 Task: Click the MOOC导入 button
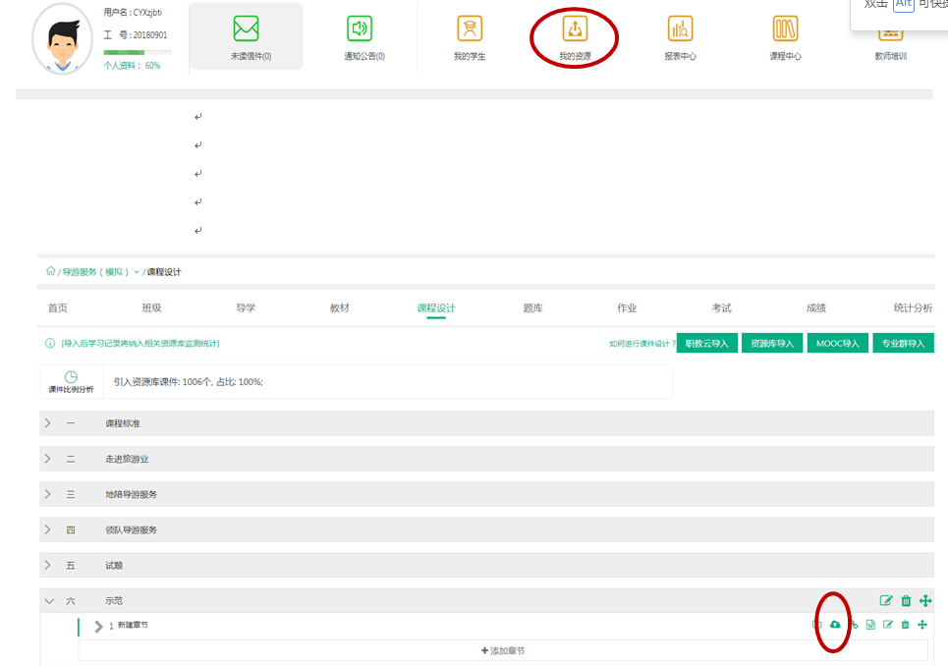[x=837, y=344]
